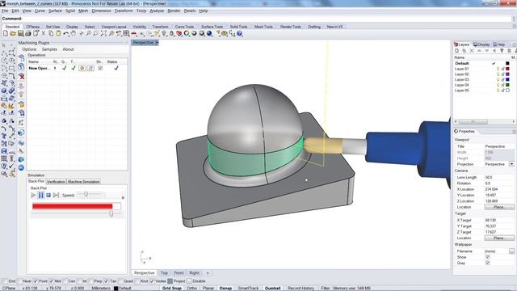Click the light bulb Hide objects icon
The image size is (517, 291).
tap(164, 33)
